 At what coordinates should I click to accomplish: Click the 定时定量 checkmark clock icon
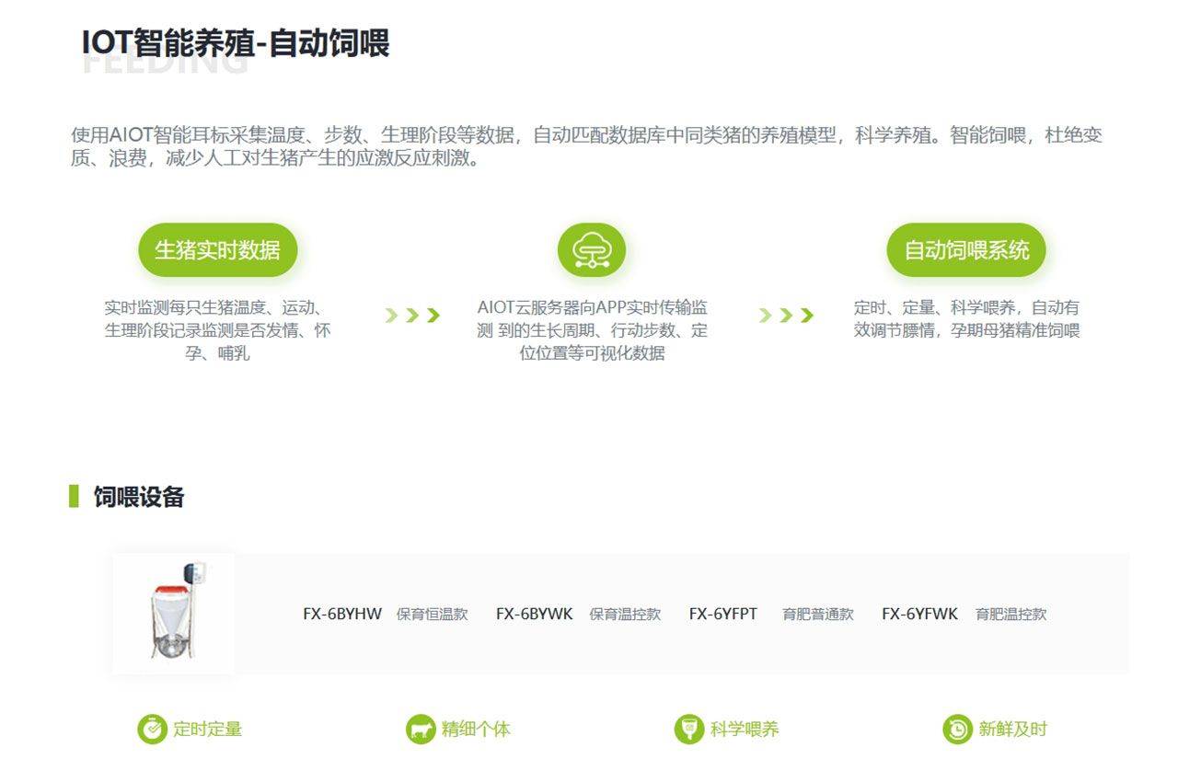point(152,730)
